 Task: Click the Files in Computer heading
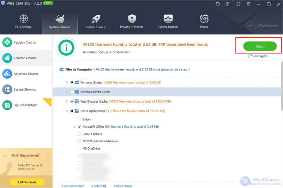[79, 69]
